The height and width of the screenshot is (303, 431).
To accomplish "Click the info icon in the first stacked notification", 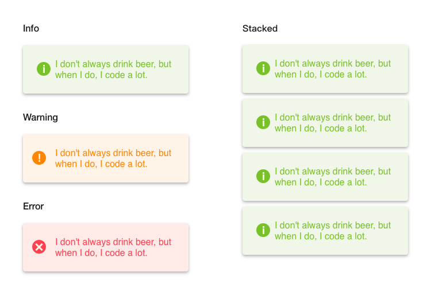I will [263, 68].
